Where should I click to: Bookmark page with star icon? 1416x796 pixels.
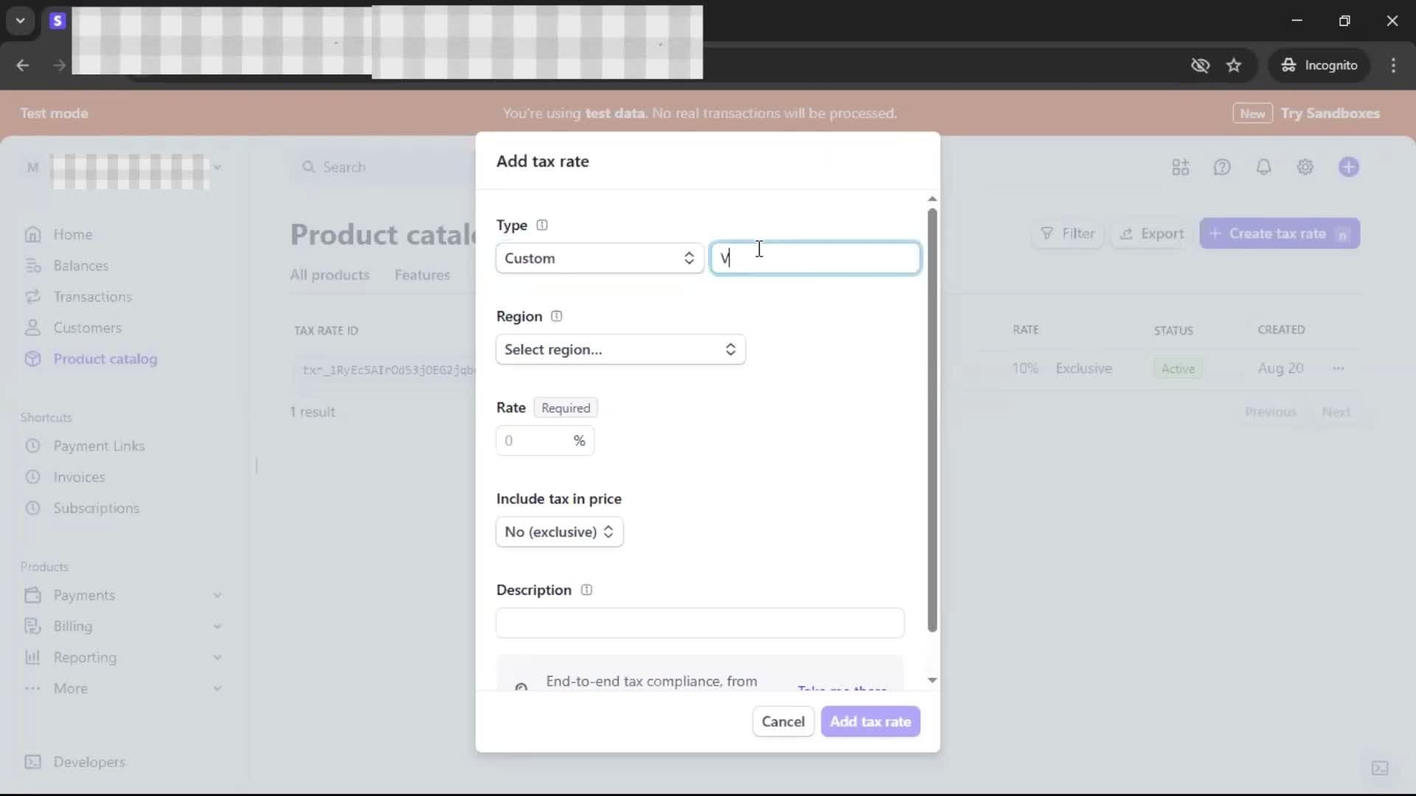pyautogui.click(x=1234, y=66)
